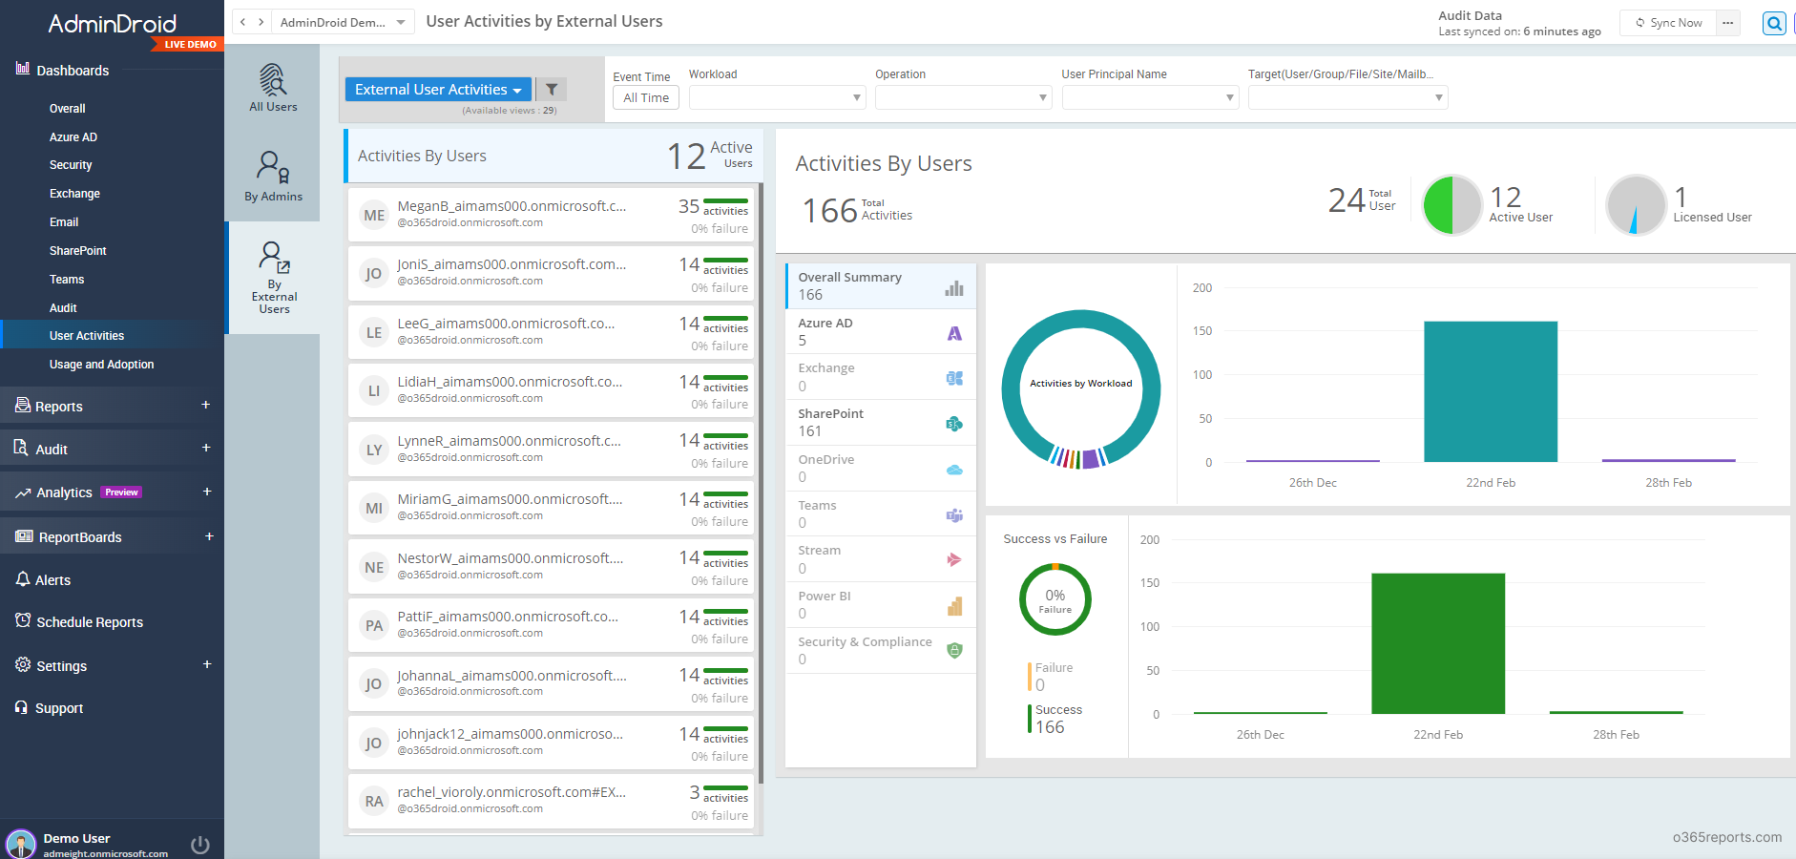Select user NestorW_aimams000 row
Image resolution: width=1796 pixels, height=859 pixels.
click(551, 567)
